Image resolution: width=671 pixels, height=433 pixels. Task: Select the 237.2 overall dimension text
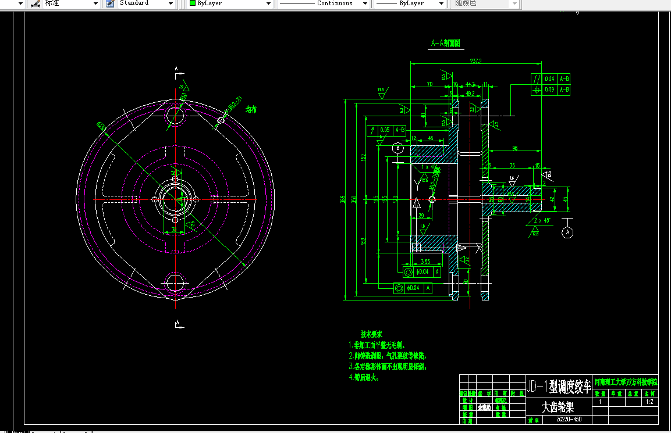(475, 61)
